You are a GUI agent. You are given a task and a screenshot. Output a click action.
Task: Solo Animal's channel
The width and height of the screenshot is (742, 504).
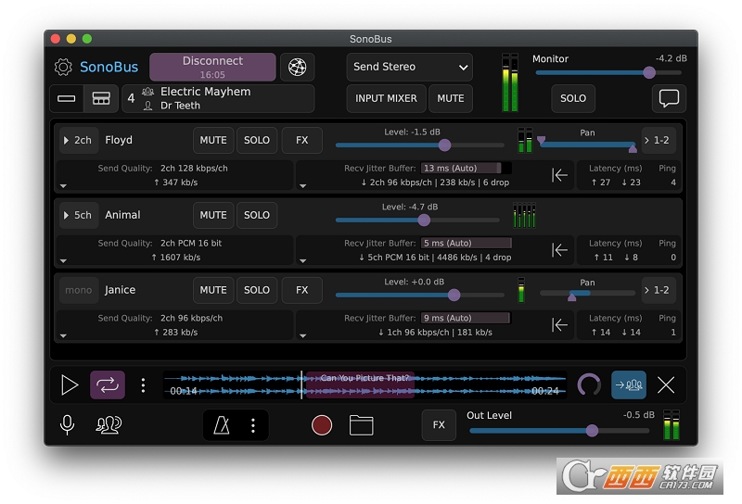(x=257, y=215)
